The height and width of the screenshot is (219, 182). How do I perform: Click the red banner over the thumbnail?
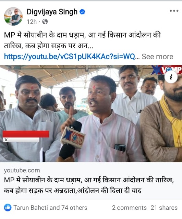tap(26, 134)
